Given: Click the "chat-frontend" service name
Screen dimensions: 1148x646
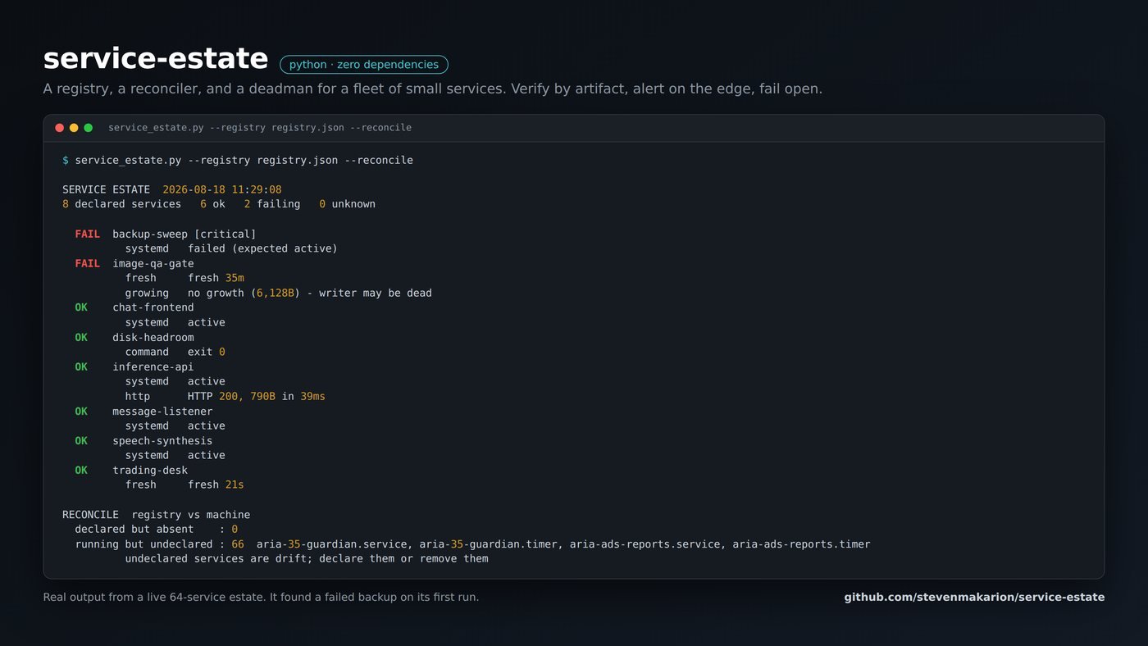Looking at the screenshot, I should coord(153,307).
